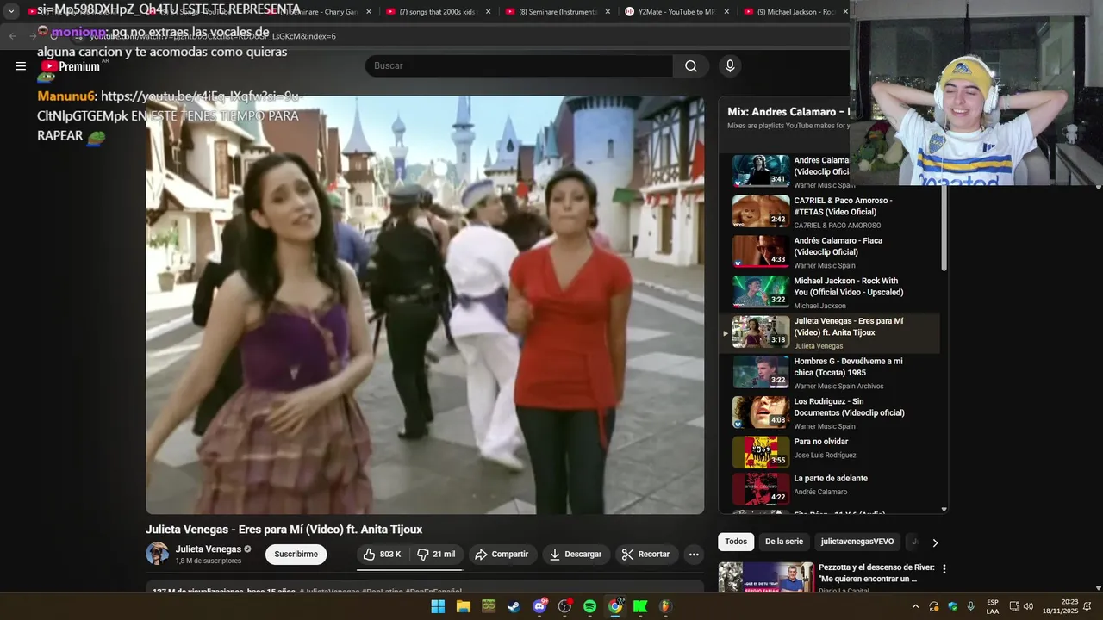This screenshot has height=620, width=1103.
Task: Switch to Michael Jackson - Rock browser tab
Action: point(793,12)
